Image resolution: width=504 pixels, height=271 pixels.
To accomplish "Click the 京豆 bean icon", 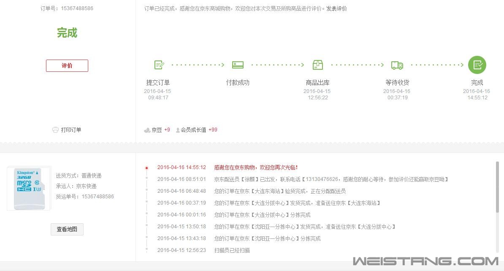I will (x=147, y=130).
